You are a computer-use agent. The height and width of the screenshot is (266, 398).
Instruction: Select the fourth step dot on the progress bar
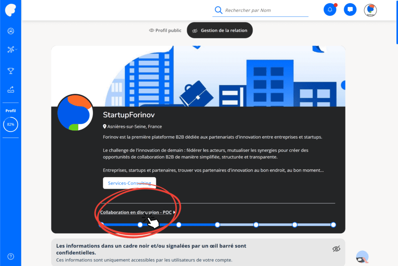tap(218, 225)
